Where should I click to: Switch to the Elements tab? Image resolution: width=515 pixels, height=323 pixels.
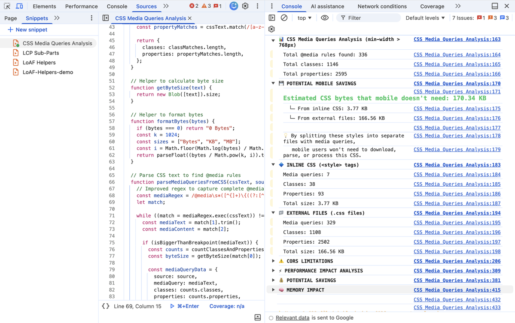44,6
